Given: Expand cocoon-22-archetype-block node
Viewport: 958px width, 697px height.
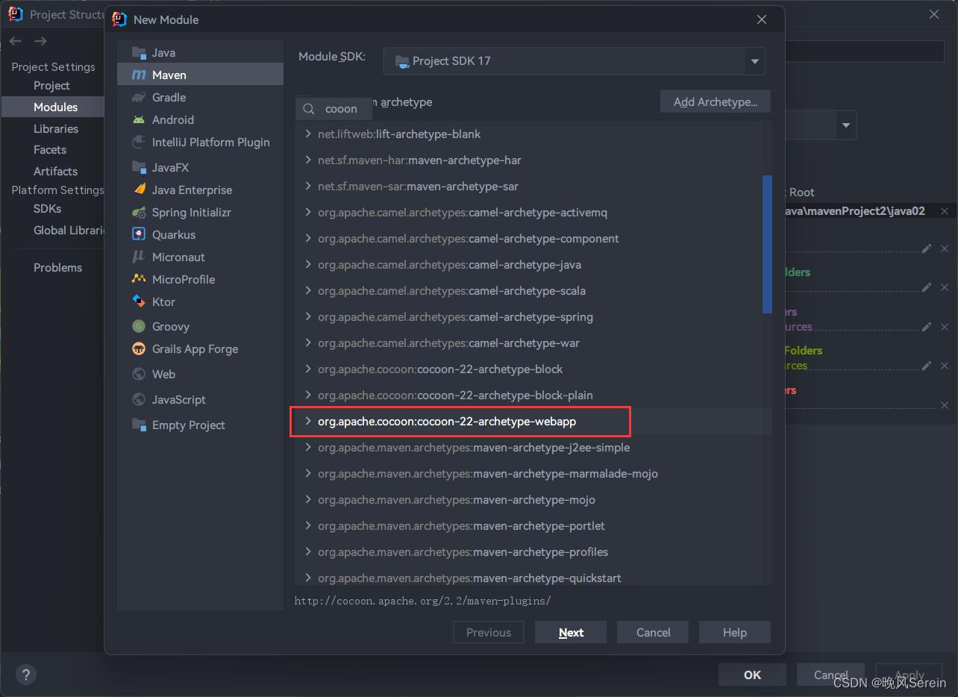Looking at the screenshot, I should (307, 369).
